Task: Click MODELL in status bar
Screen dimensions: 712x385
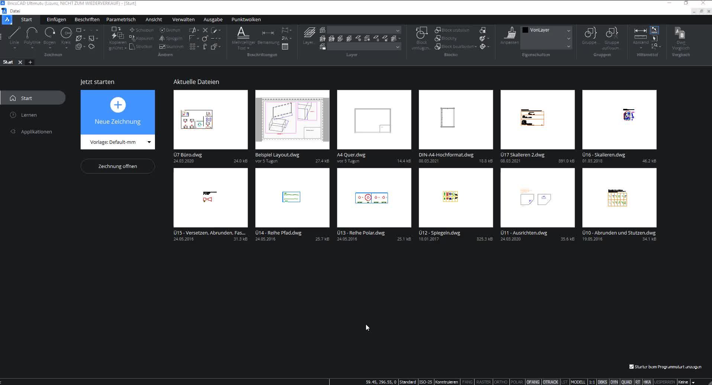Action: [578, 382]
